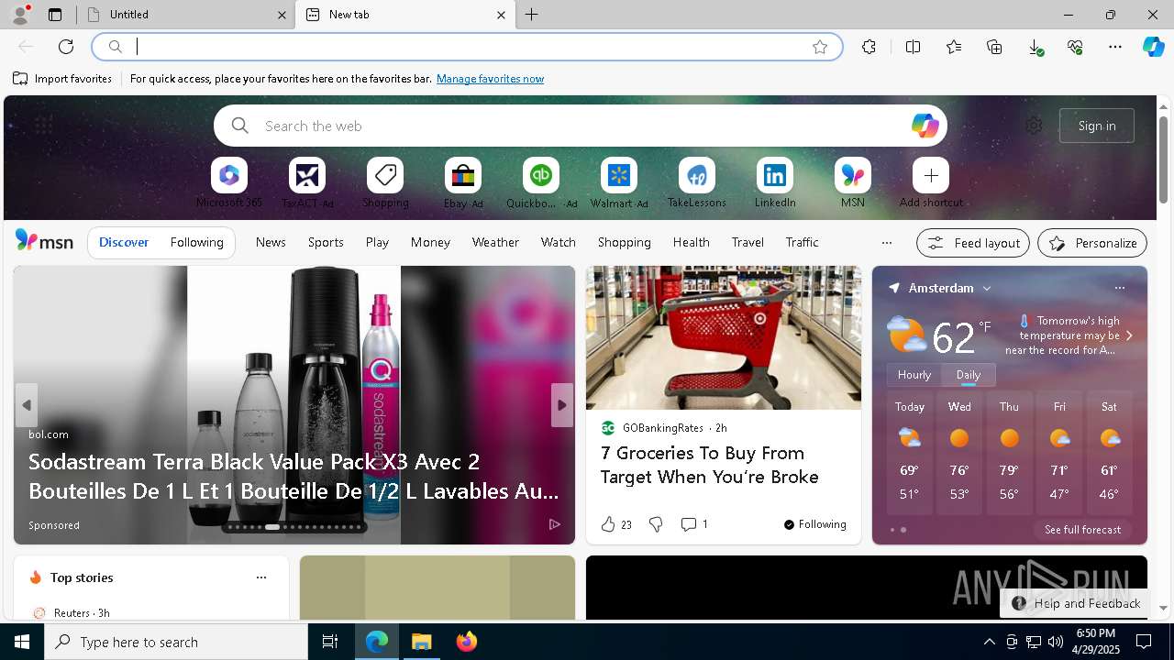Like the Target groceries article
The height and width of the screenshot is (660, 1174).
[x=616, y=524]
